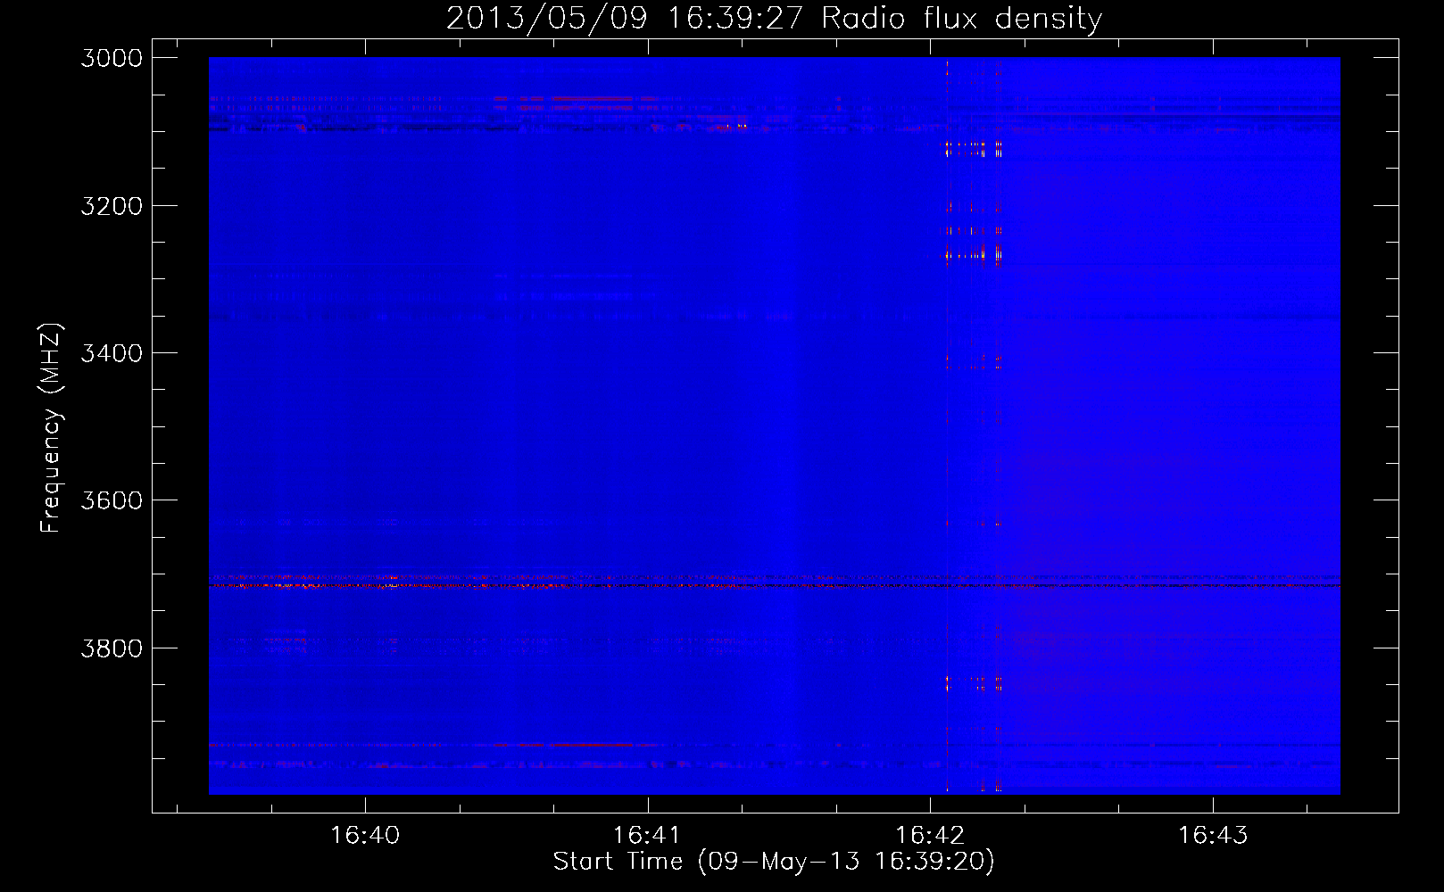Click the 3600 frequency tick label
1444x892 pixels.
pyautogui.click(x=112, y=500)
